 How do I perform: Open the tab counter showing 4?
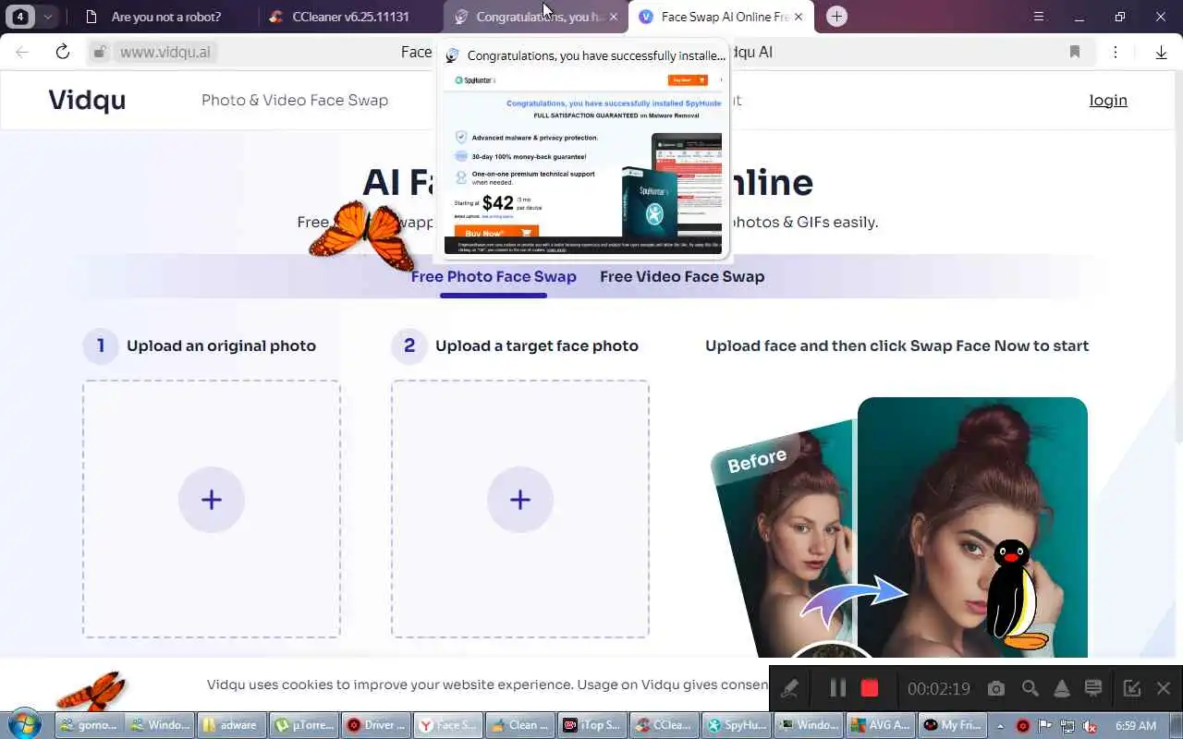coord(20,17)
